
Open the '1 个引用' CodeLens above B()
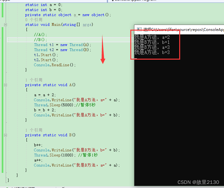[33, 130]
